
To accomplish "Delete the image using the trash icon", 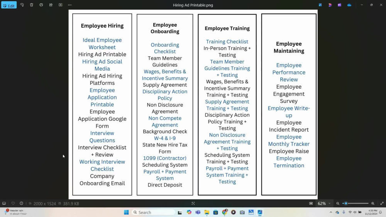I will coord(32,5).
